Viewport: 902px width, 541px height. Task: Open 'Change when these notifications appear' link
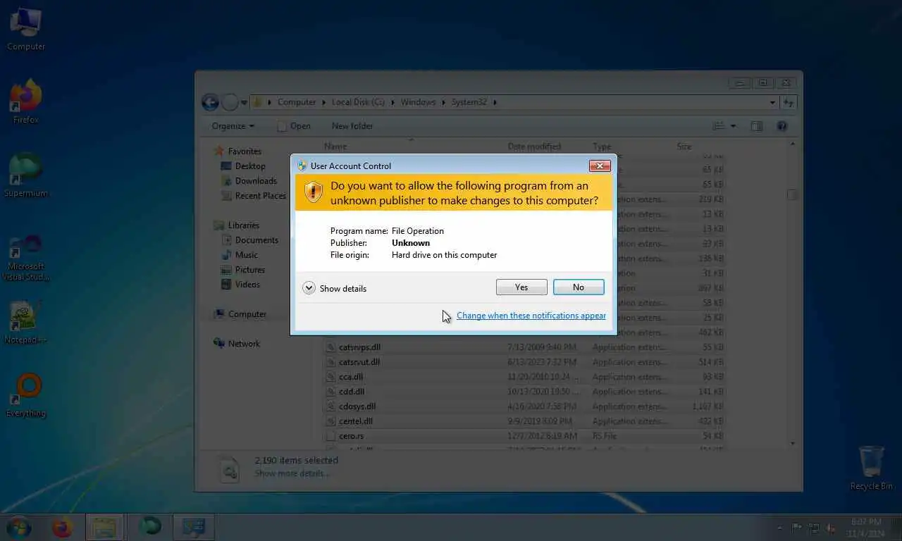coord(531,316)
